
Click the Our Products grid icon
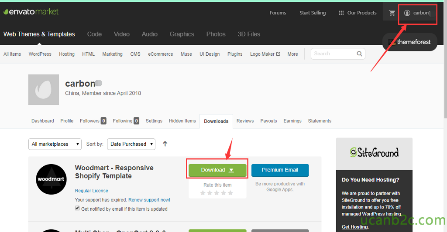pos(341,13)
